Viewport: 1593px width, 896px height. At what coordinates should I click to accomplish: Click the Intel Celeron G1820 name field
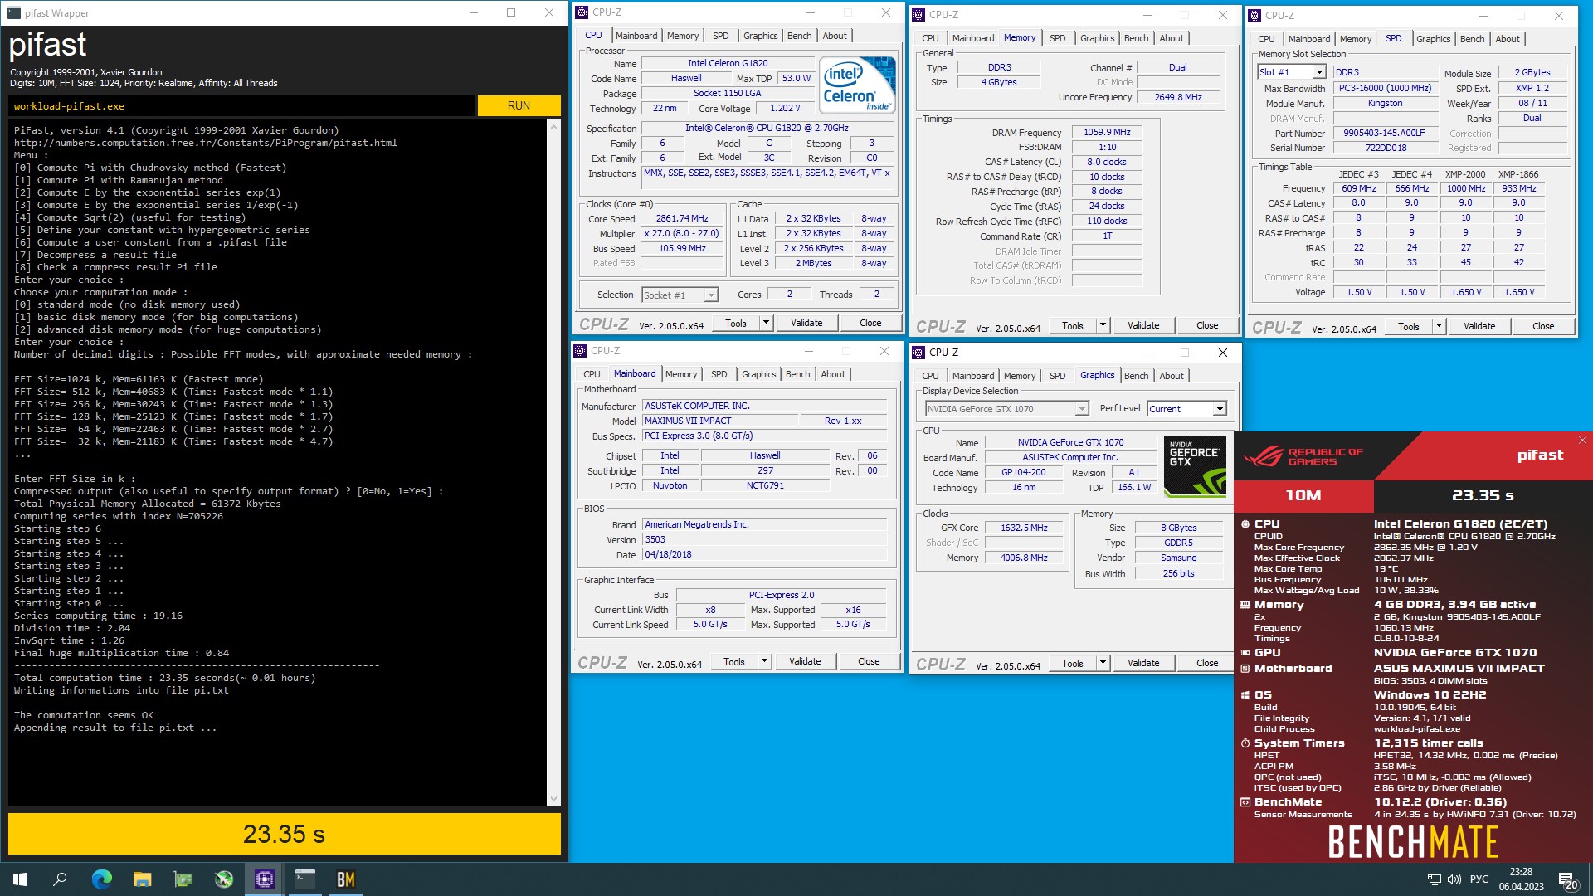(728, 64)
